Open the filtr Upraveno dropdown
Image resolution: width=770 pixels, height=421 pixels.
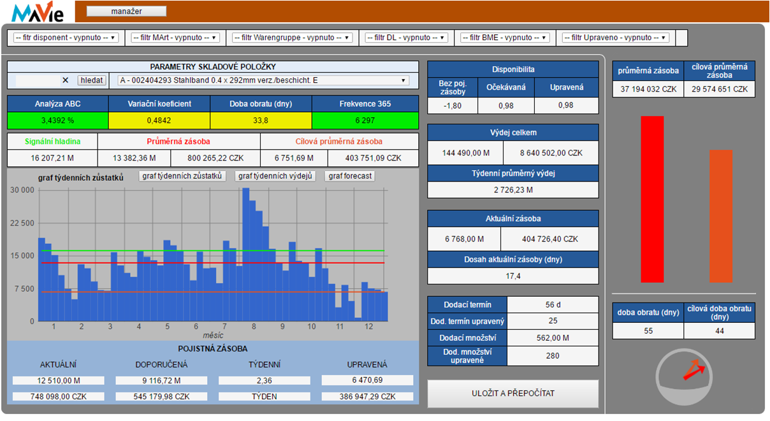(616, 38)
